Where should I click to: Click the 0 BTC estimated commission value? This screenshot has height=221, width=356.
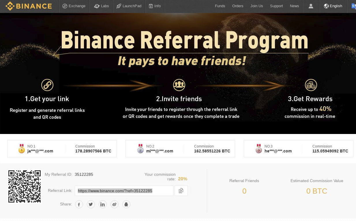click(317, 191)
